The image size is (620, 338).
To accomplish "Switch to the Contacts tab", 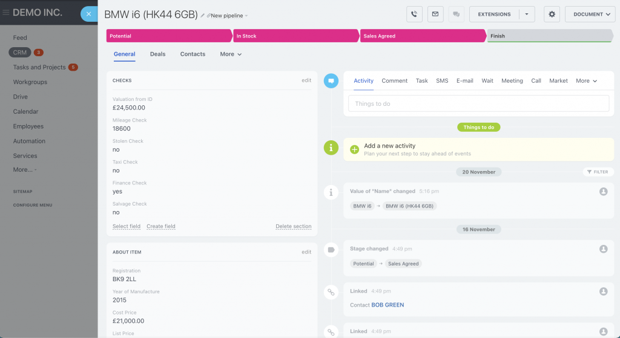I will coord(193,54).
